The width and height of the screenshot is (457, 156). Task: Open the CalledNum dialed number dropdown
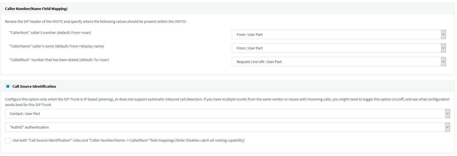tap(336, 62)
